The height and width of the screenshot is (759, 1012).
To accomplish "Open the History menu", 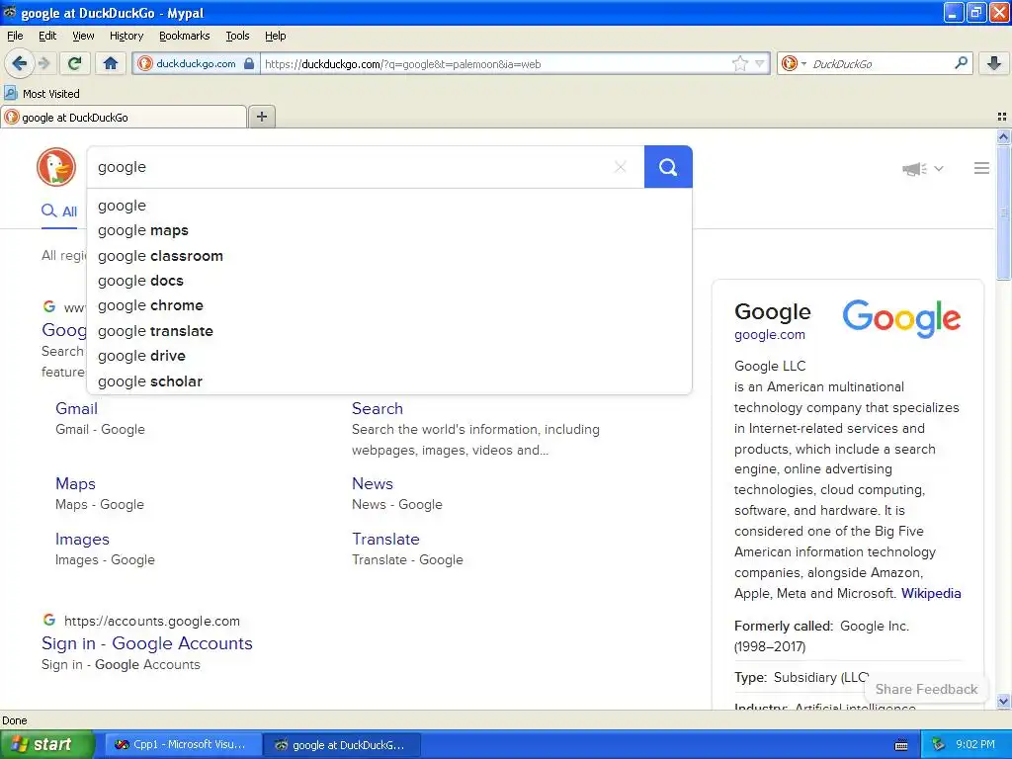I will pos(126,36).
